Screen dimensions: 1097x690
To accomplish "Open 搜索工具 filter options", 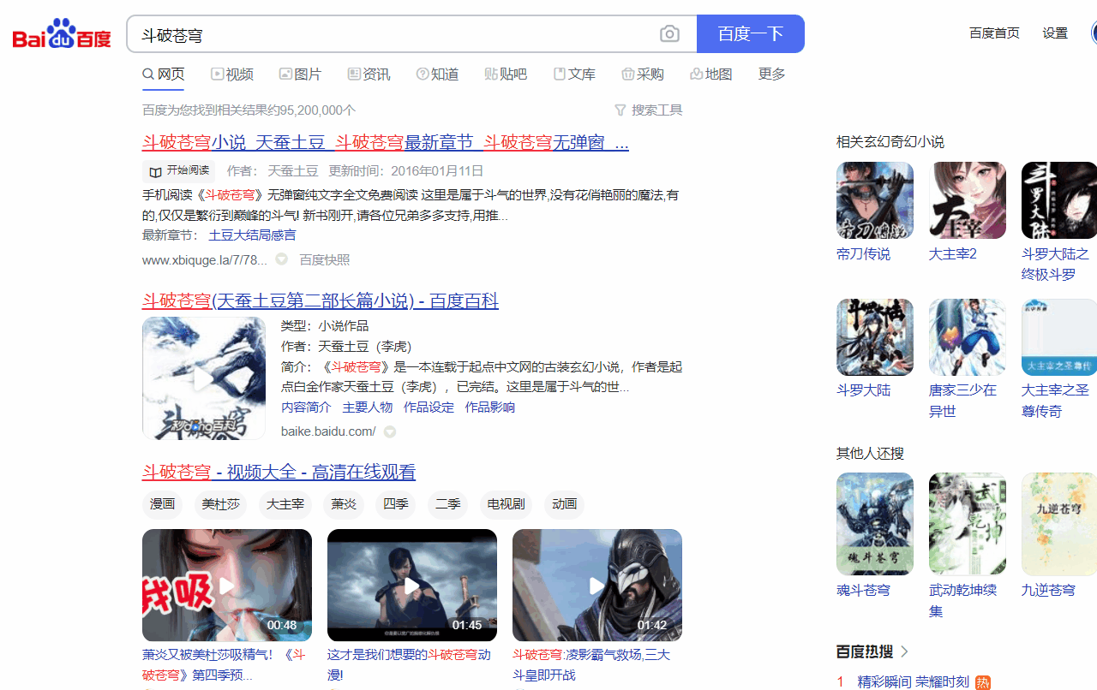I will pyautogui.click(x=649, y=110).
